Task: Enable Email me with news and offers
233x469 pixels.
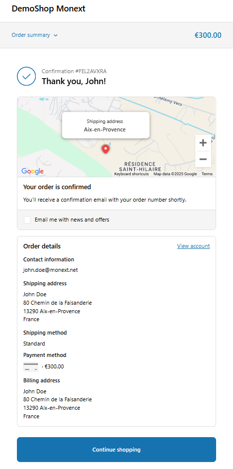Action: click(x=27, y=220)
